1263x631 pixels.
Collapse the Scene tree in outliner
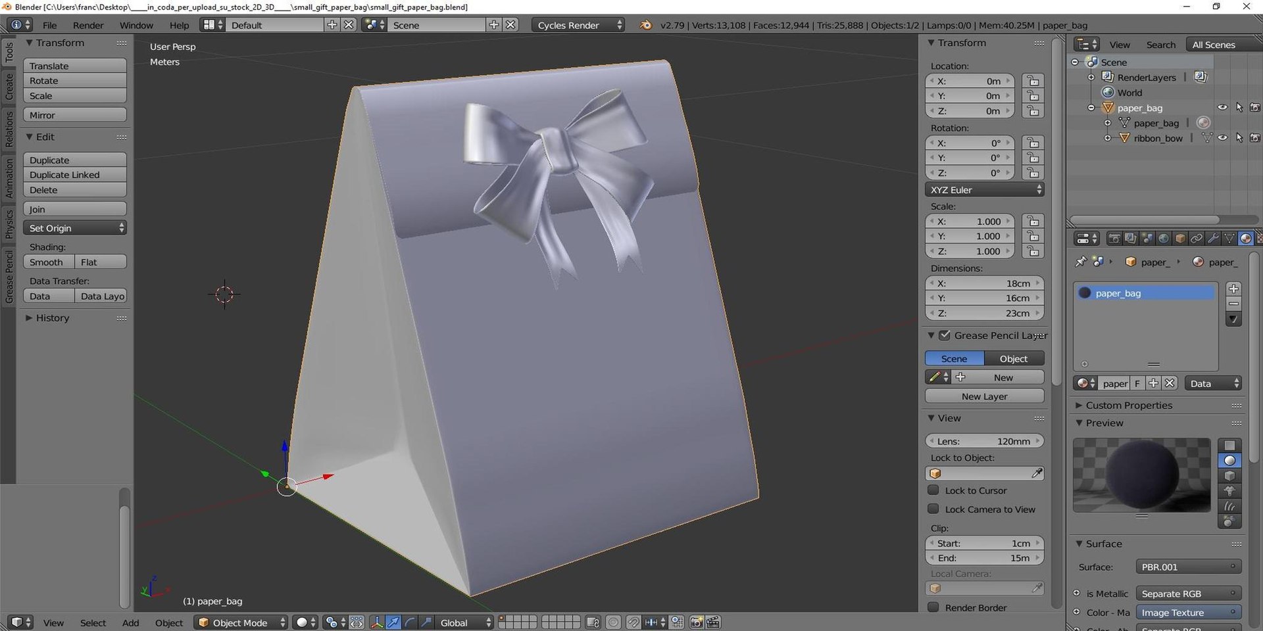(x=1075, y=62)
